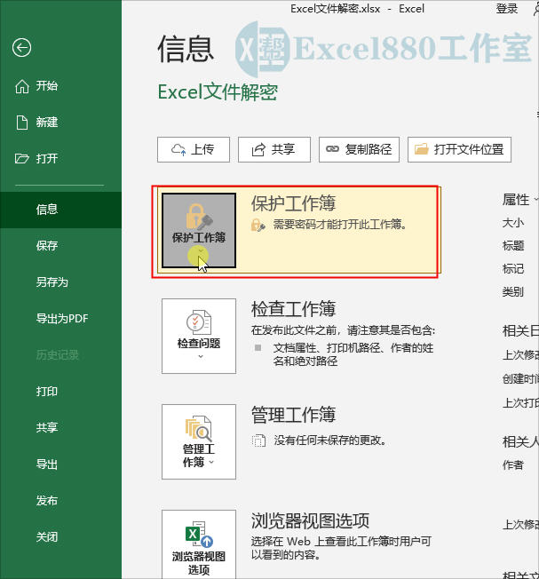
Task: Click the text 没有任何未保存的更改
Action: (330, 440)
